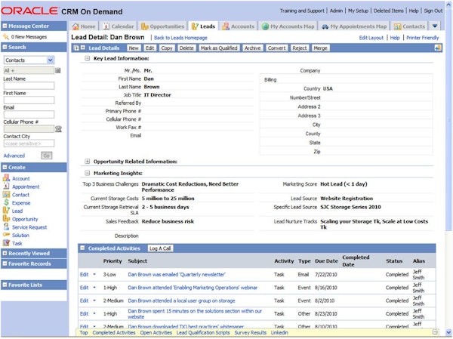
Task: Switch to the Accounts tab
Action: [239, 26]
